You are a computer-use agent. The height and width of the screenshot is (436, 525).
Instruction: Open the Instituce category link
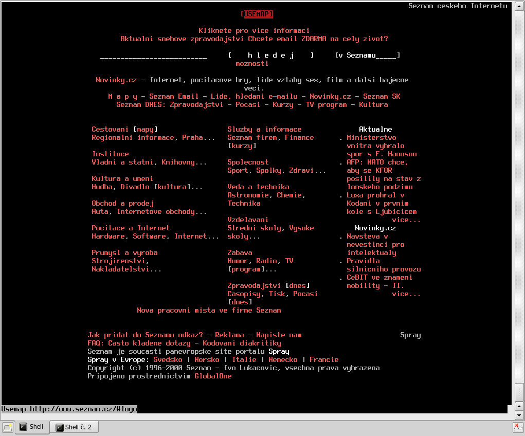pos(111,154)
